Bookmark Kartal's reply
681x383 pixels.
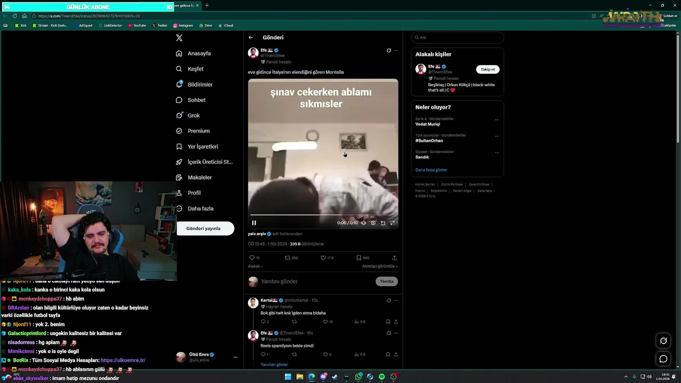coord(388,322)
